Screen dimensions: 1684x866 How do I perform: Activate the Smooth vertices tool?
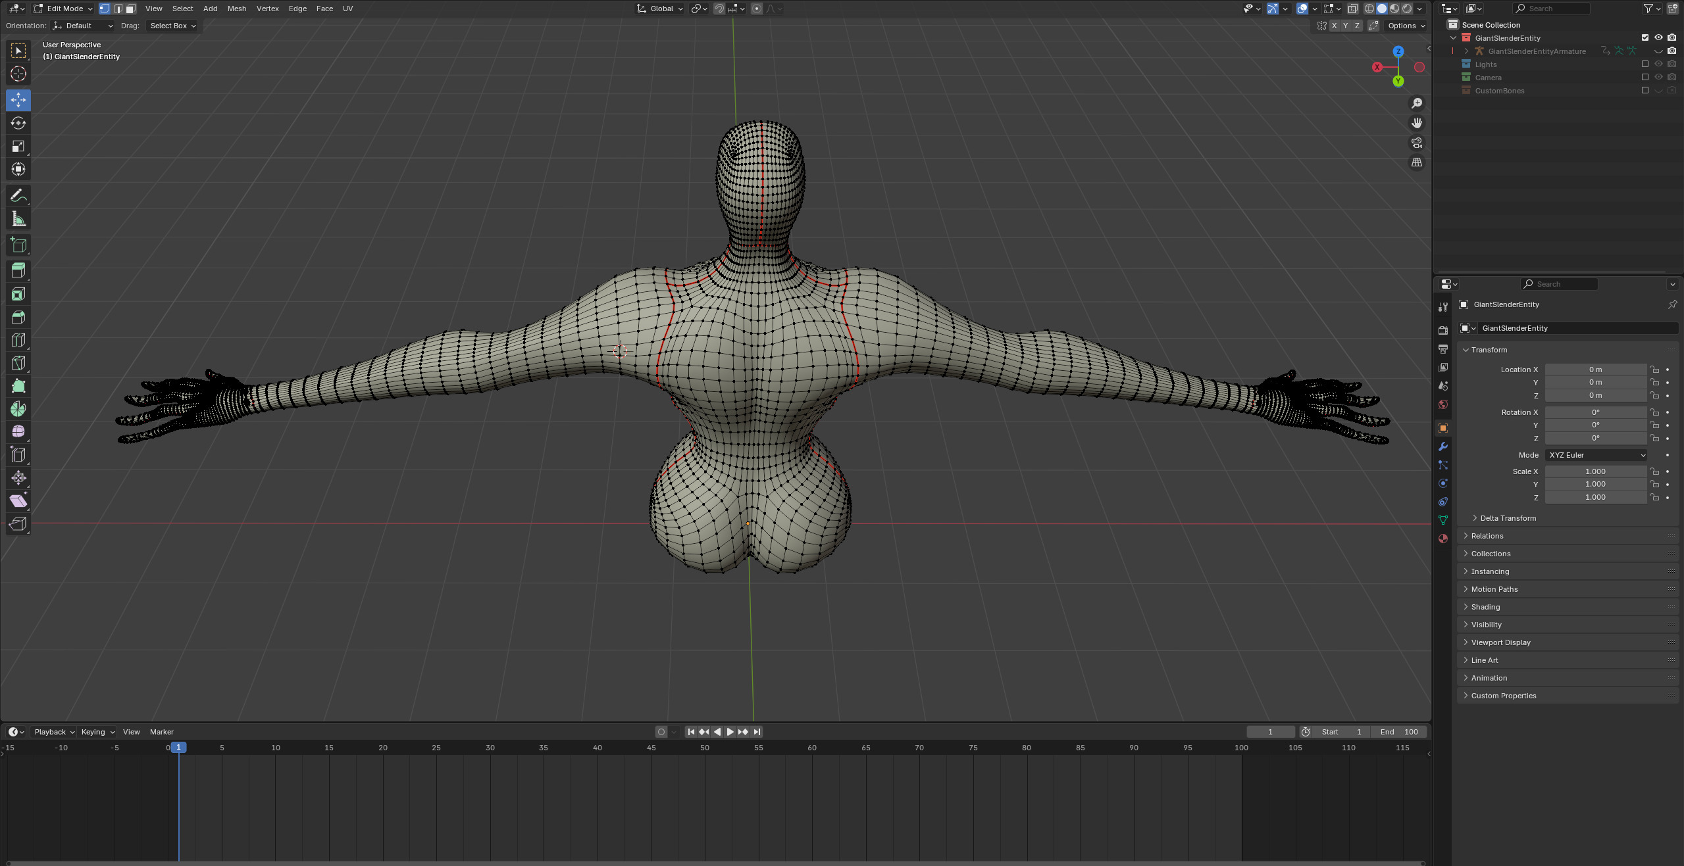(x=18, y=431)
